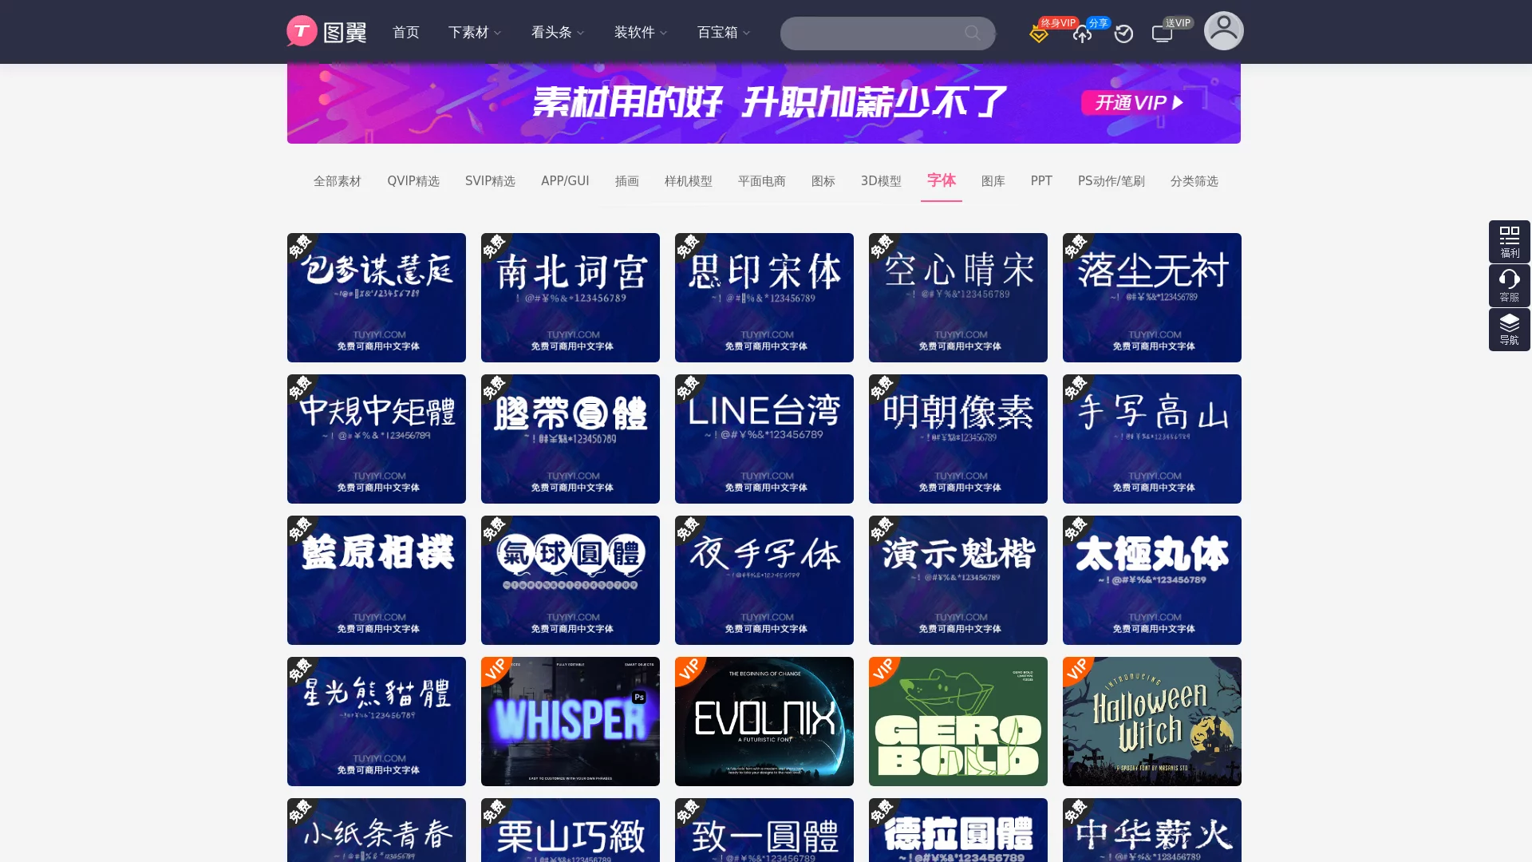Image resolution: width=1532 pixels, height=862 pixels.
Task: Click the 福利 sidebar icon
Action: pyautogui.click(x=1508, y=241)
